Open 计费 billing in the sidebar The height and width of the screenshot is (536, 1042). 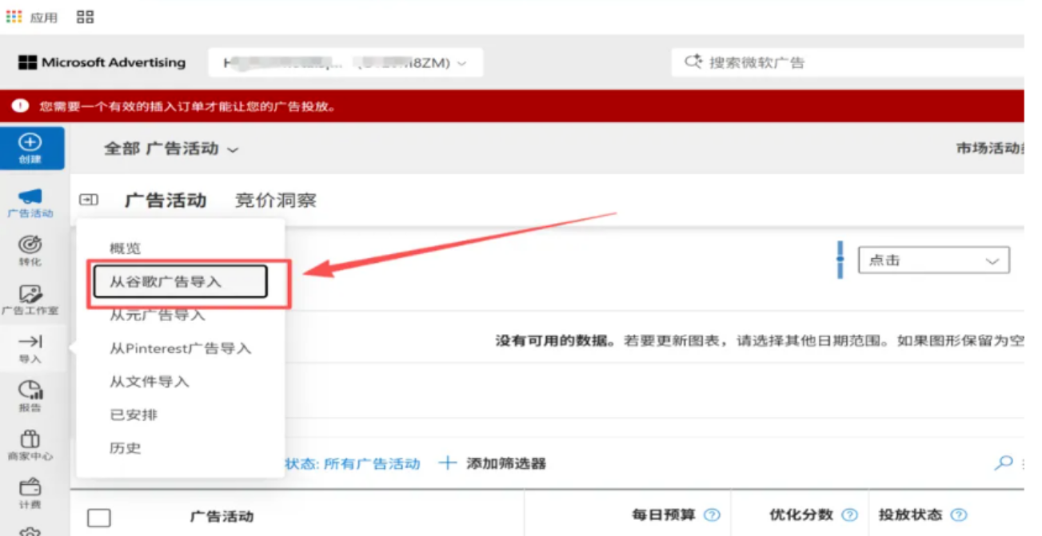click(30, 494)
